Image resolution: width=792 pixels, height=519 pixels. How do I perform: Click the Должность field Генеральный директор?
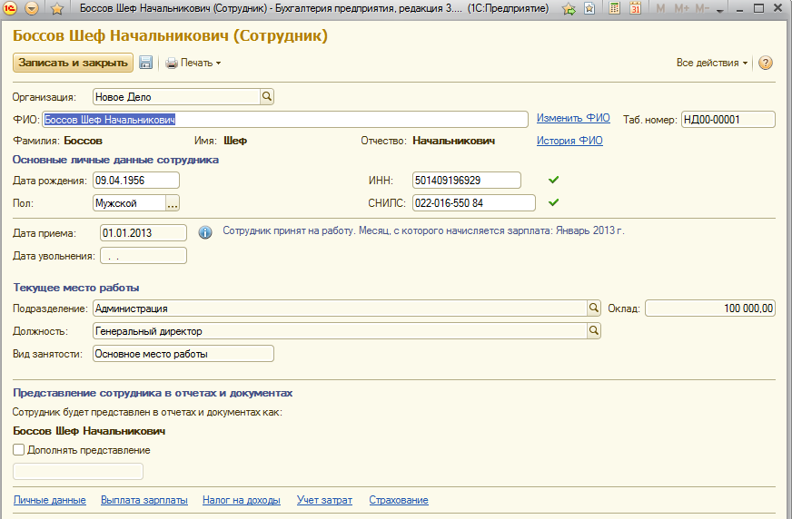340,331
